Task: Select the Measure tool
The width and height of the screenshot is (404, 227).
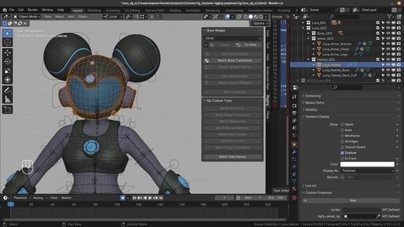Action: (8, 99)
